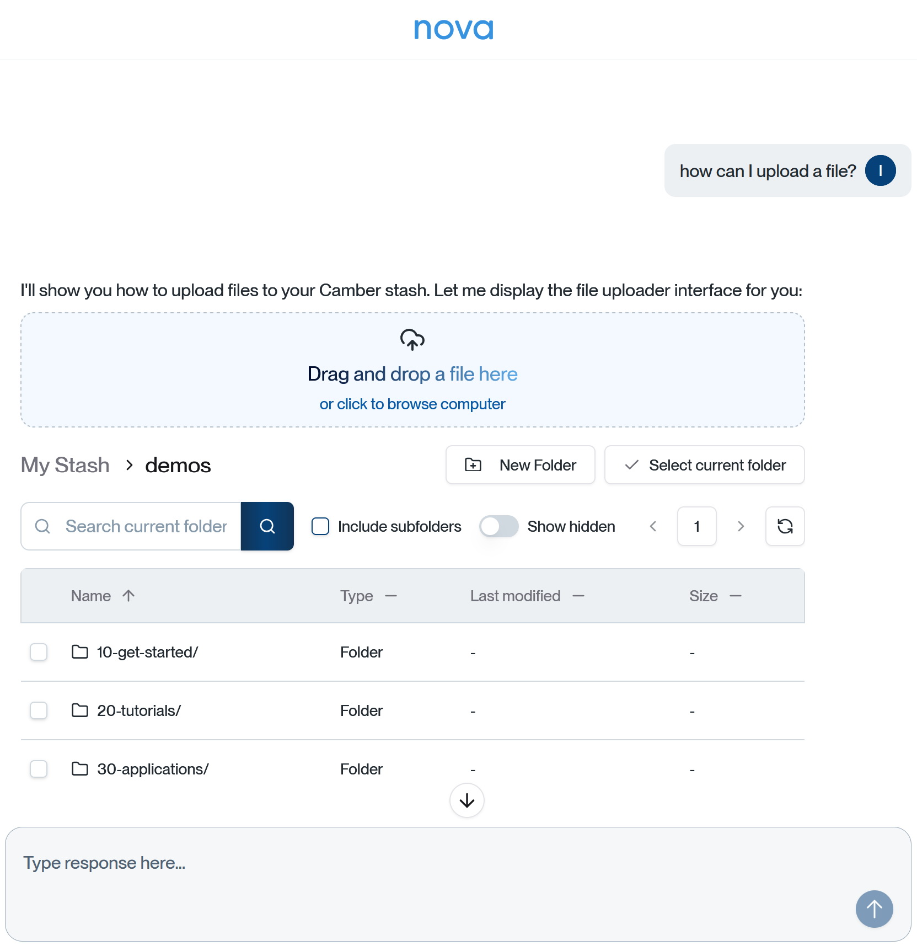Click the scroll-to-bottom arrow button
Screen dimensions: 917x946
(466, 800)
